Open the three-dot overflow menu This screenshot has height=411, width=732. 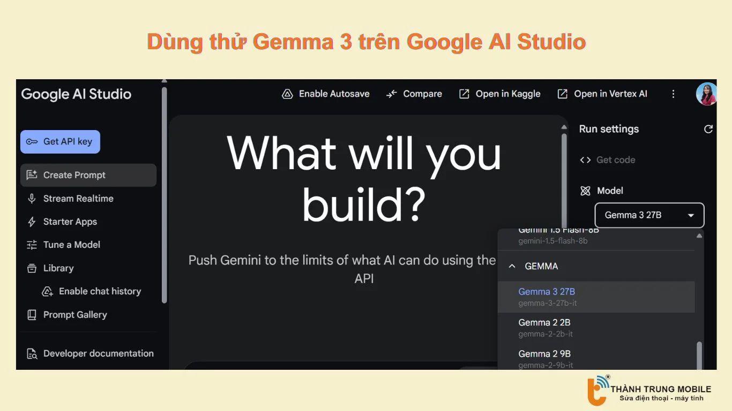[x=673, y=94]
